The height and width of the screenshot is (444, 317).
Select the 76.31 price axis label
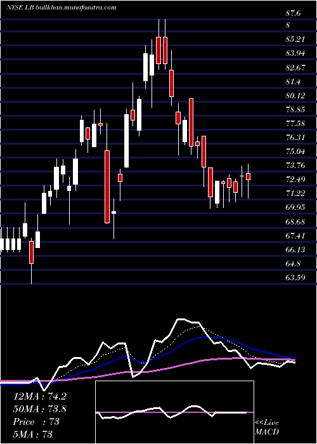click(295, 138)
